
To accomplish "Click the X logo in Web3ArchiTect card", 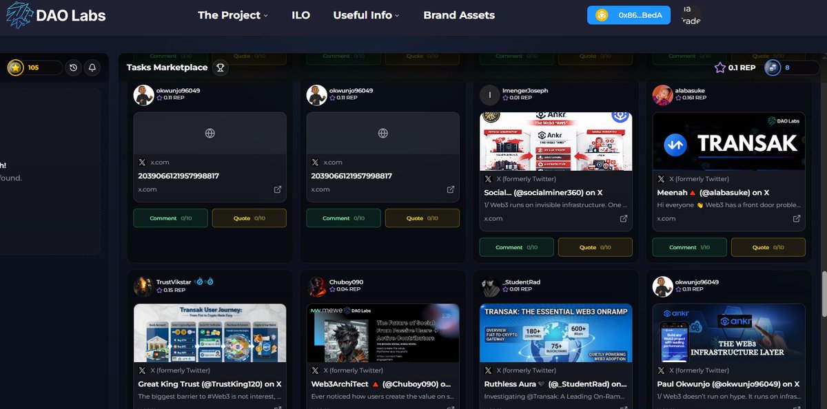I will (316, 370).
